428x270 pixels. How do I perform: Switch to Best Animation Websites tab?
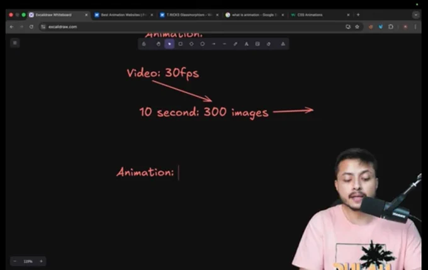point(123,14)
